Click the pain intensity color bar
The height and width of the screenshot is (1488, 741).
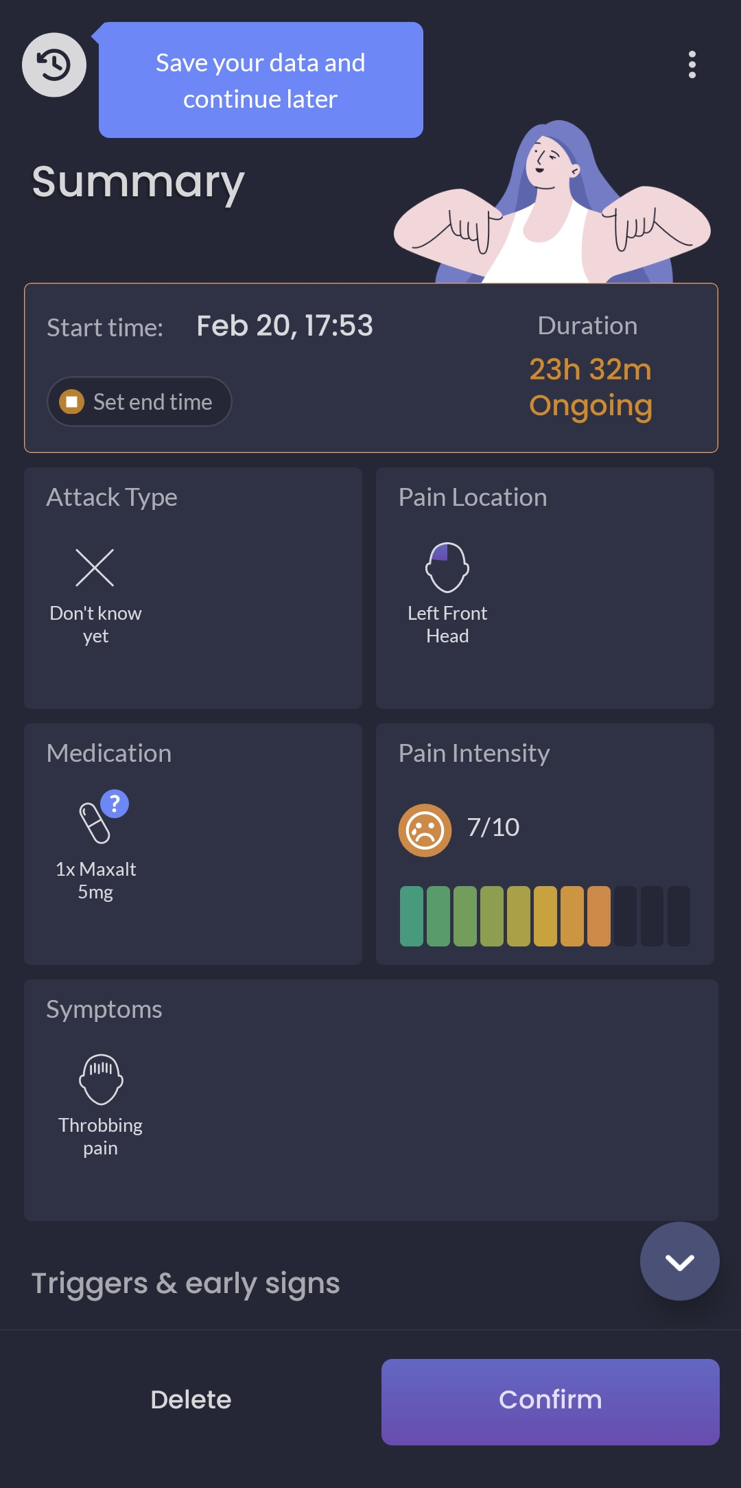[x=545, y=916]
